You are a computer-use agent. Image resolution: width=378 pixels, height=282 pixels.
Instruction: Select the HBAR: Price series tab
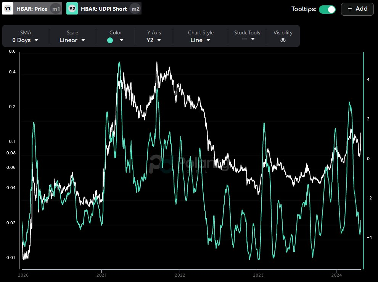(x=32, y=9)
